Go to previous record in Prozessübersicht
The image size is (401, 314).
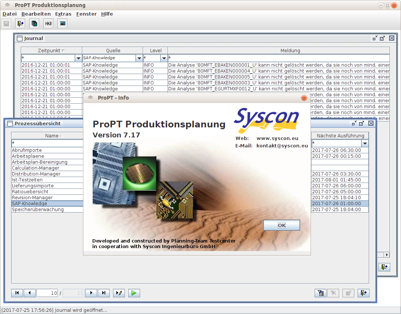pos(30,293)
